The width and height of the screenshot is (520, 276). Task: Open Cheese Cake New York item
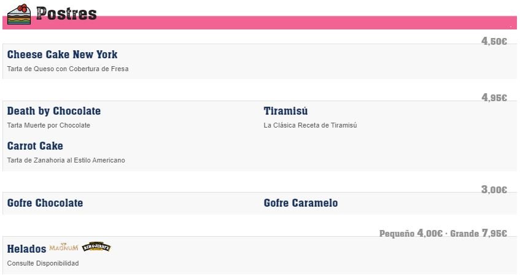(x=62, y=55)
